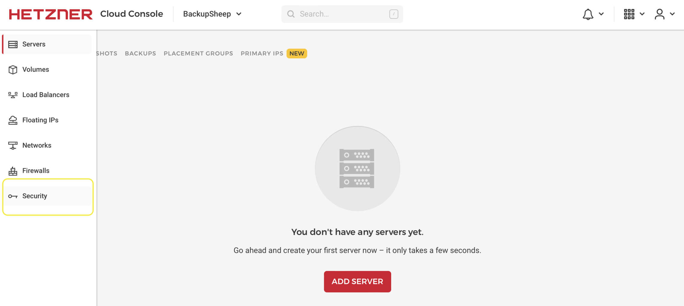
Task: Switch to the Backups tab
Action: 141,53
